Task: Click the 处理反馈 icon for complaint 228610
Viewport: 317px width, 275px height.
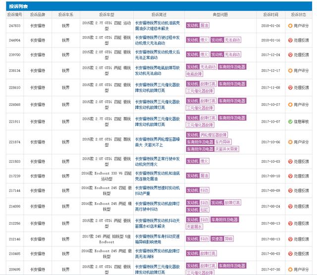Action: (x=290, y=88)
